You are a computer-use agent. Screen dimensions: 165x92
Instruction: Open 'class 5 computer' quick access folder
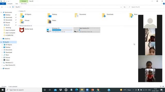click(x=10, y=33)
